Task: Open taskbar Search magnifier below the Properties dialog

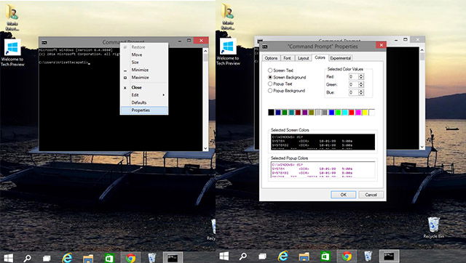Action: (x=243, y=256)
